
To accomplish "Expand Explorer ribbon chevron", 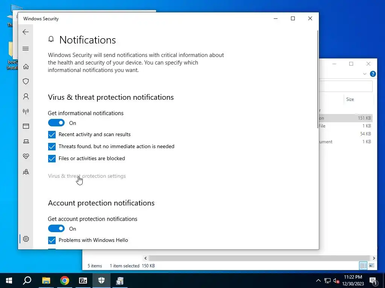I will tap(365, 74).
